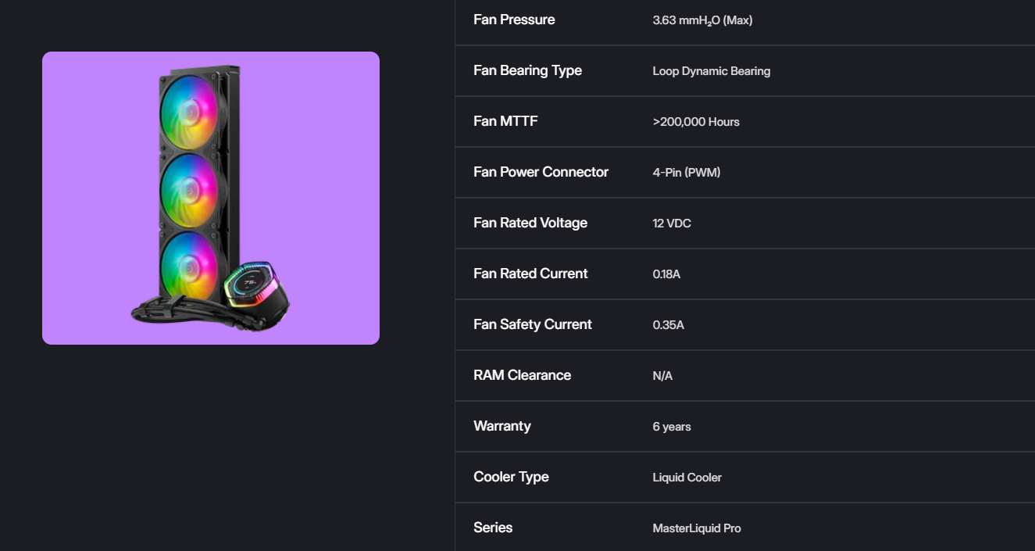The height and width of the screenshot is (551, 1035).
Task: Click the Warranty spec label
Action: pyautogui.click(x=501, y=426)
